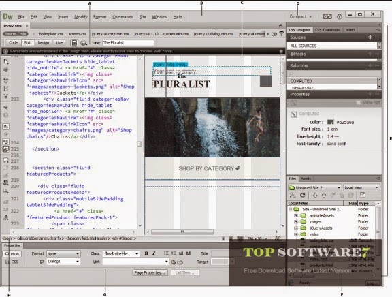The height and width of the screenshot is (297, 392).
Task: Click the Get files down arrow icon
Action: (315, 196)
